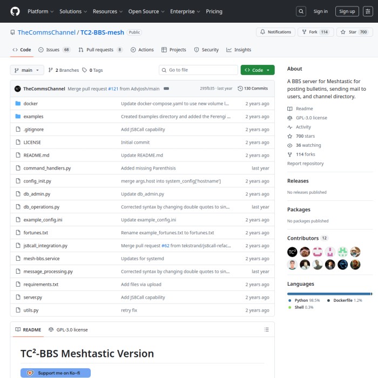Open the Pull requests tab
The width and height of the screenshot is (378, 378).
coord(100,50)
